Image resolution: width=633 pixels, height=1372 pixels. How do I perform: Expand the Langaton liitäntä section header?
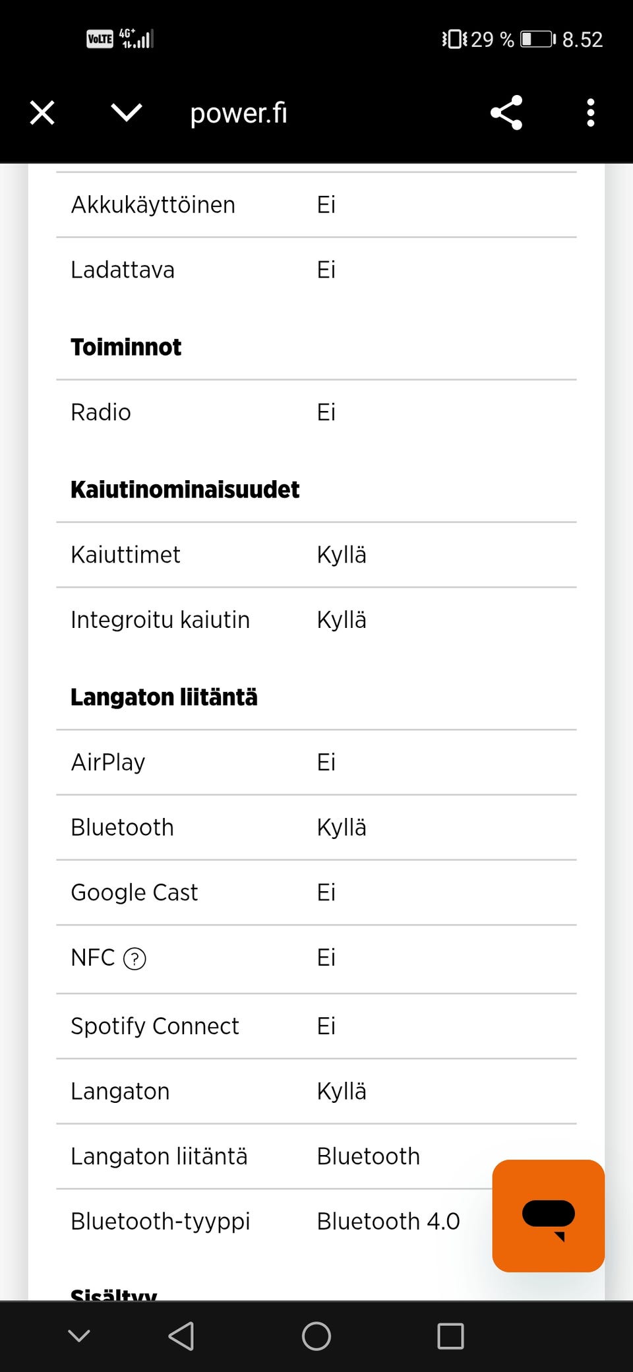click(164, 697)
